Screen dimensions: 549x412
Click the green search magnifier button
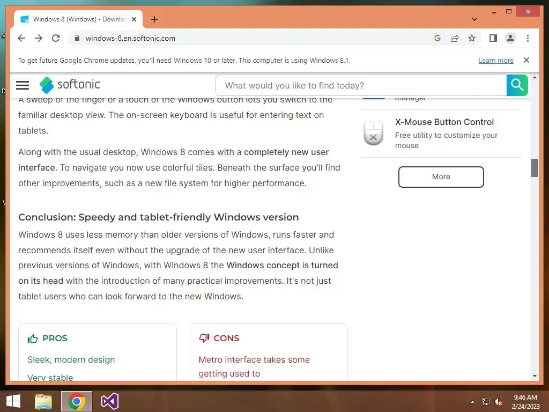[x=517, y=85]
